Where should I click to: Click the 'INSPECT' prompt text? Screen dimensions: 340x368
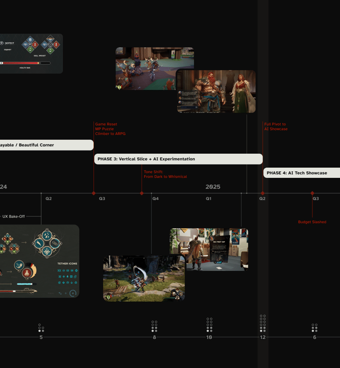[10, 43]
